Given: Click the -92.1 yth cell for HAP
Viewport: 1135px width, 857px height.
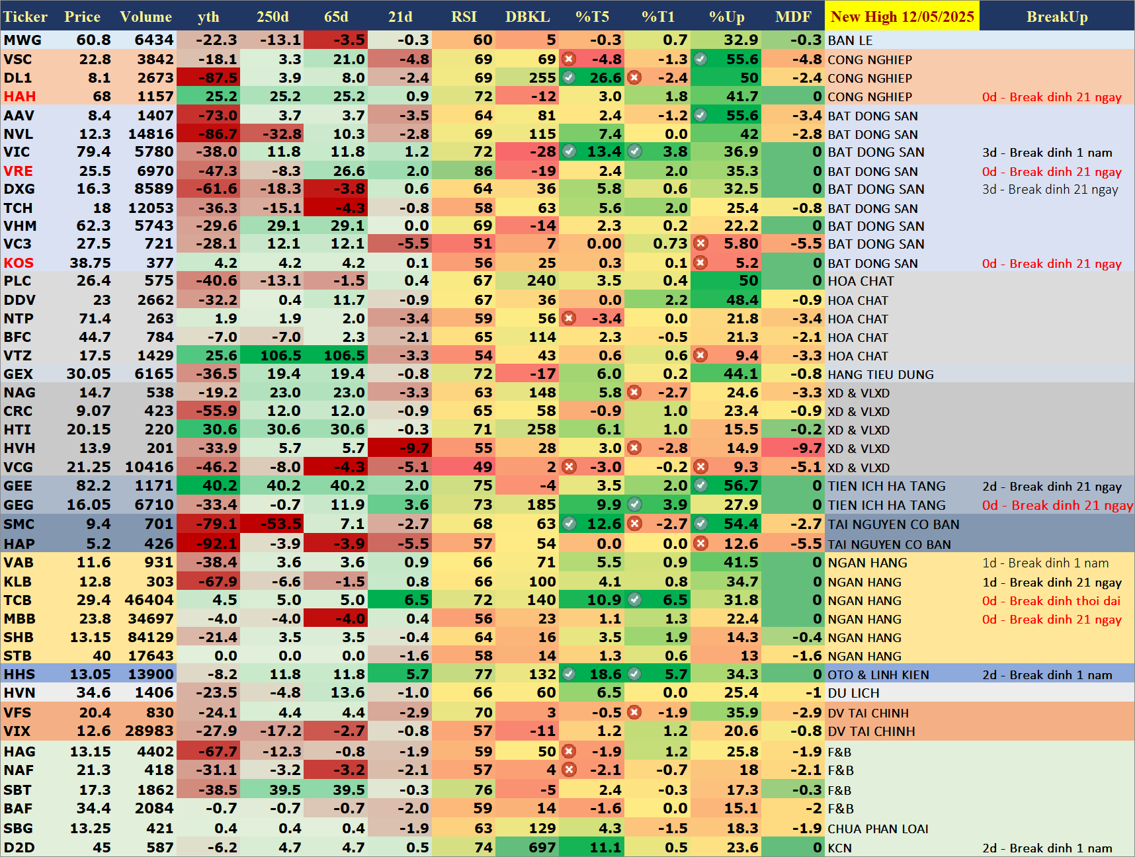Looking at the screenshot, I should point(208,544).
